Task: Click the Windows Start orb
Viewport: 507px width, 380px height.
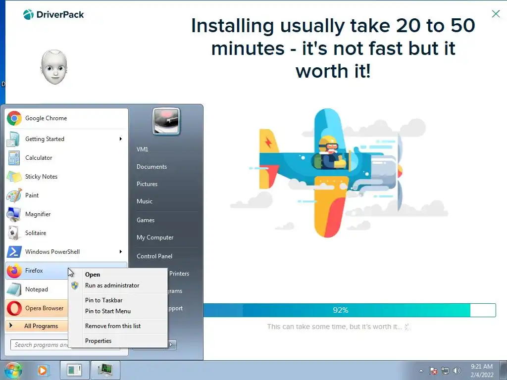Action: 13,370
